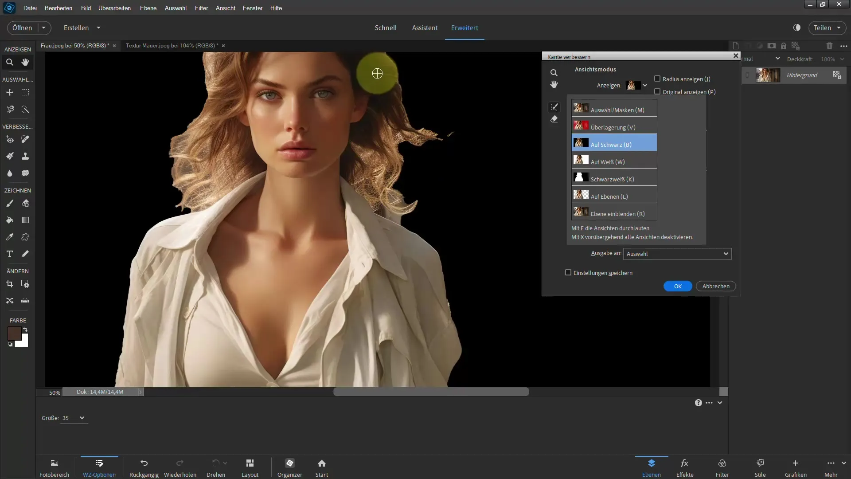Select the Type tool
Image resolution: width=851 pixels, height=479 pixels.
click(x=10, y=254)
